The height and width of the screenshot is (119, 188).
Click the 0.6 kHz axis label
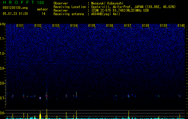[x=3, y=113]
